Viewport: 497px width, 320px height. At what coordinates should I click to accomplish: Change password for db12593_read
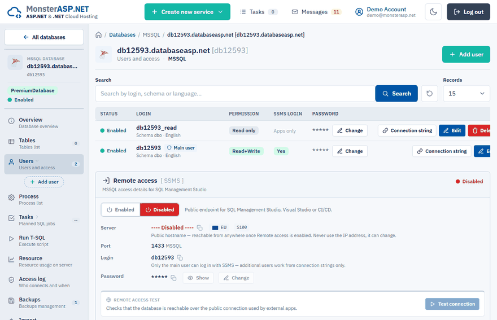pos(350,130)
